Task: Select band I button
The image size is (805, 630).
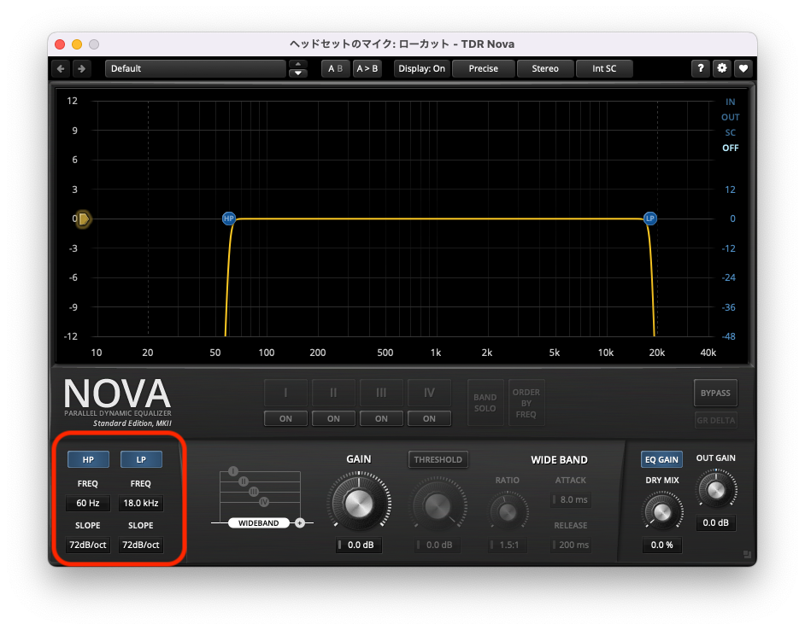Action: point(285,393)
